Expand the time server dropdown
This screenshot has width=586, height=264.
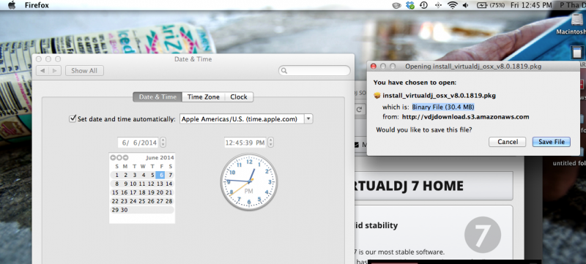tap(308, 119)
